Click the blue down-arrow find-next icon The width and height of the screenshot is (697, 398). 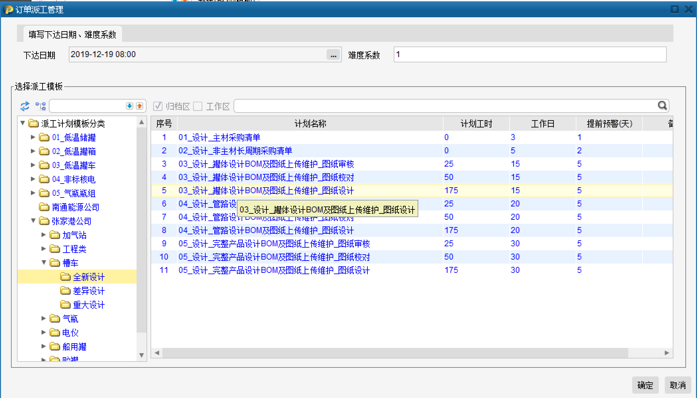(x=130, y=106)
